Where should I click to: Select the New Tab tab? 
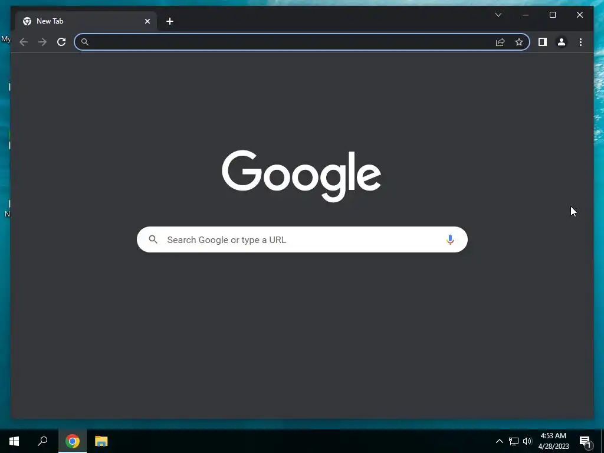tap(86, 21)
